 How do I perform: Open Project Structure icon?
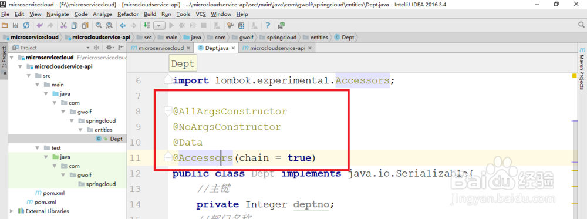coord(241,25)
